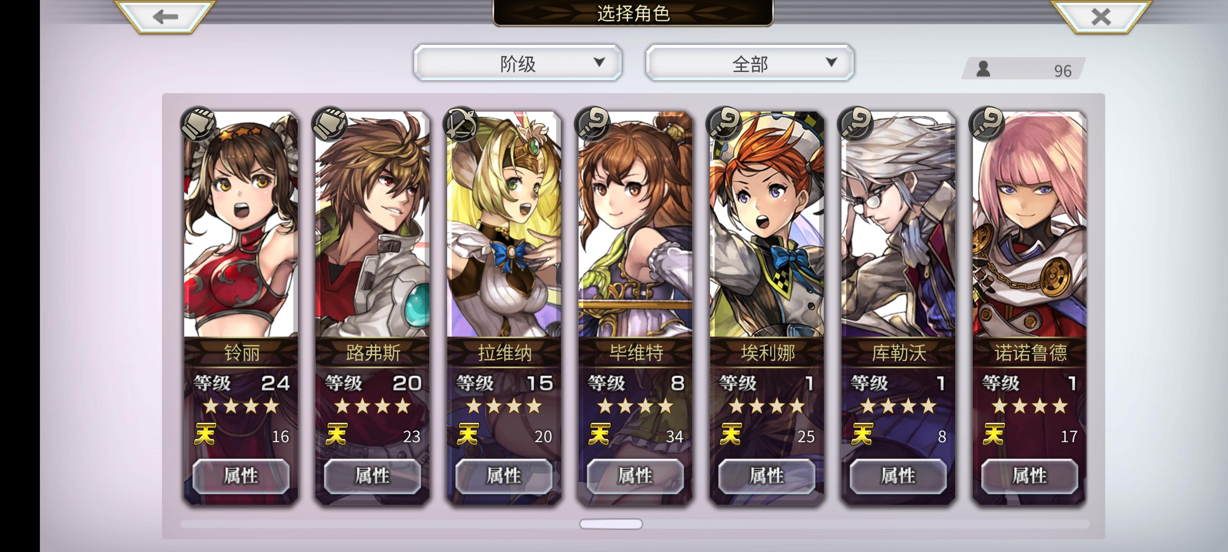The image size is (1228, 552).
Task: Select the 拉维纳 character portrait
Action: coord(504,224)
